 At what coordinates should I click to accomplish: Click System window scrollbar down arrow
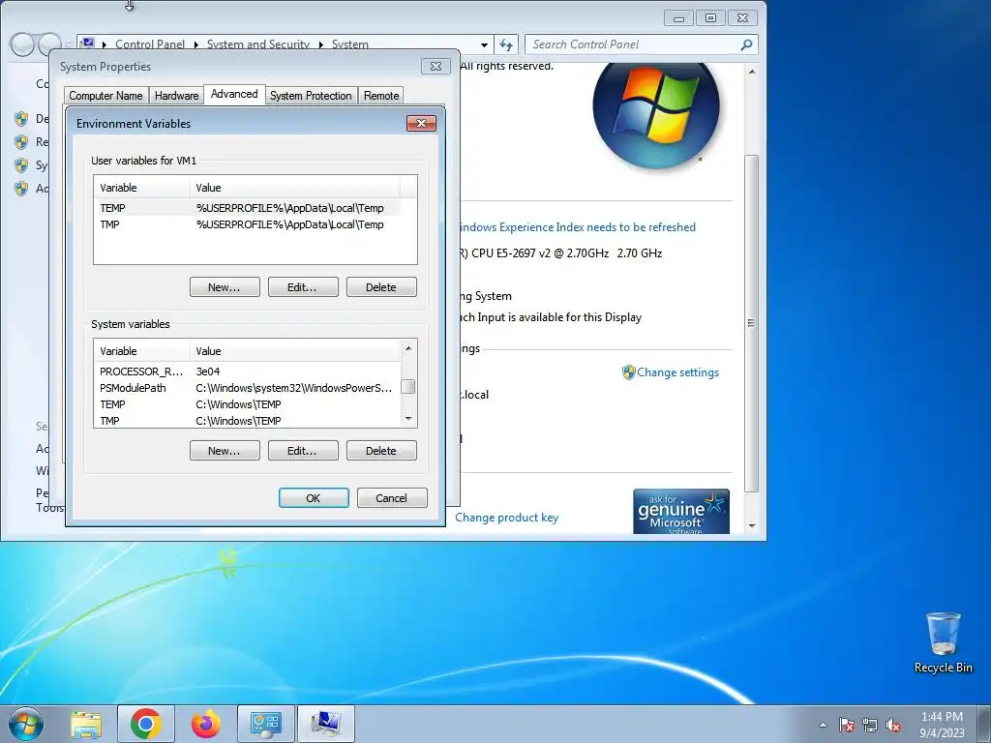tap(751, 525)
